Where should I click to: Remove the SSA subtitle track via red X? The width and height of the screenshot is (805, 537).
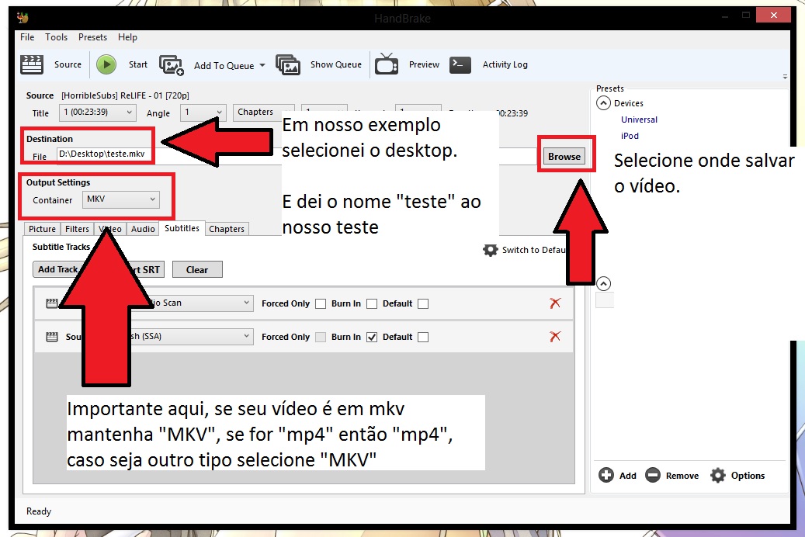click(555, 336)
